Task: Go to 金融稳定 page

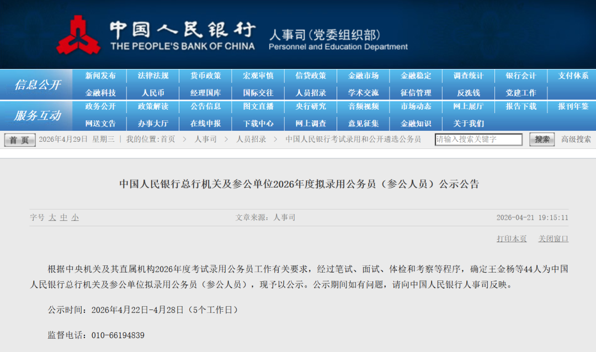Action: [x=416, y=76]
